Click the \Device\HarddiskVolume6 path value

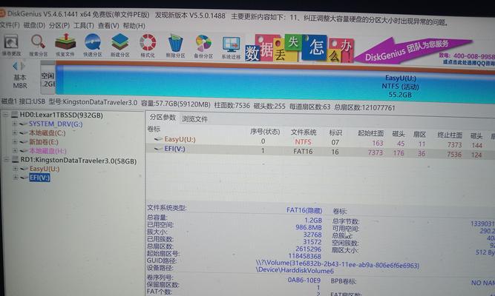(295, 270)
